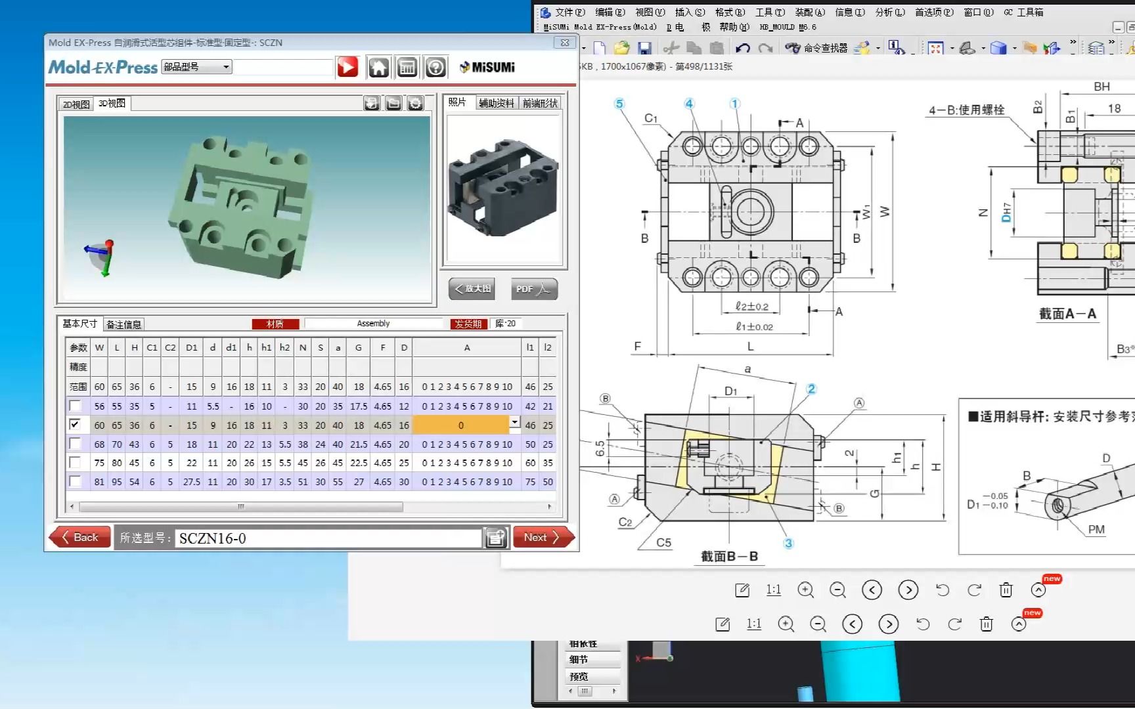Switch to the 2D视图 tab
Viewport: 1135px width, 709px height.
(76, 104)
